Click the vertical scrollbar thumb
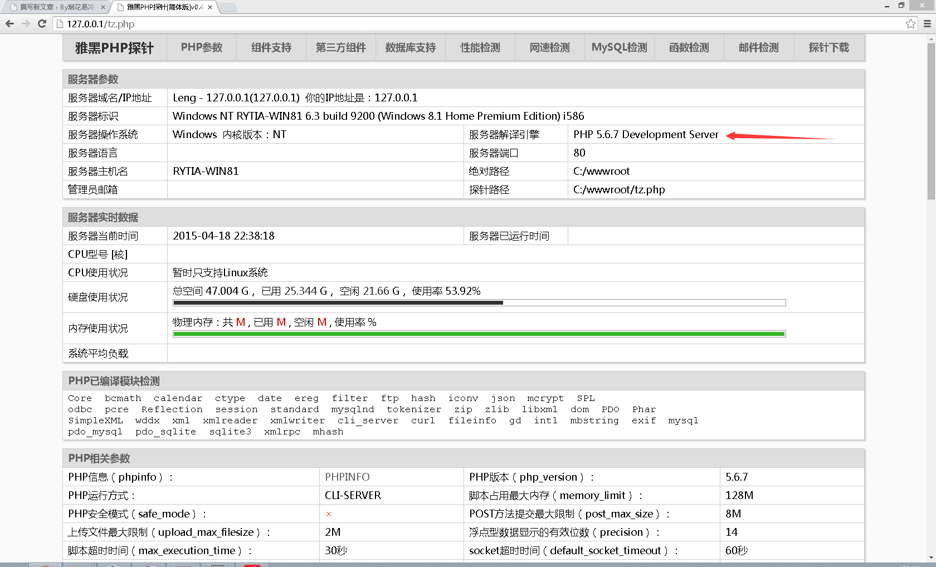 pyautogui.click(x=931, y=121)
